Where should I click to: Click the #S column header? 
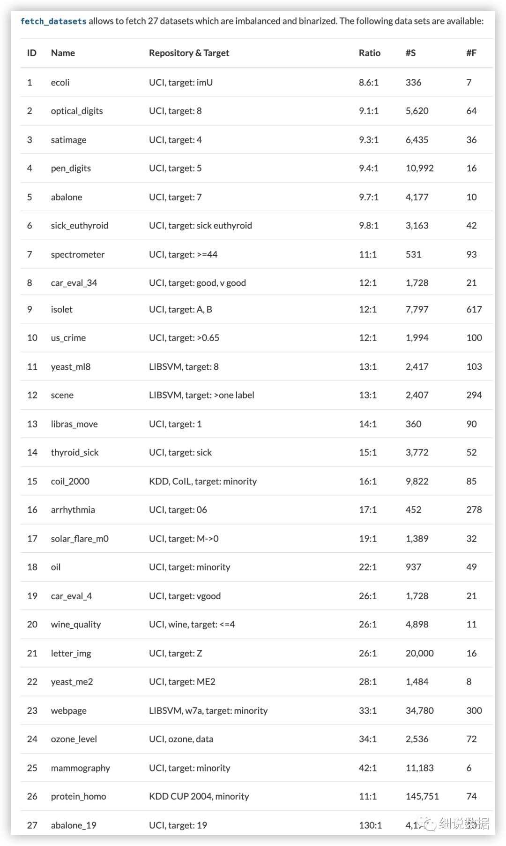410,53
